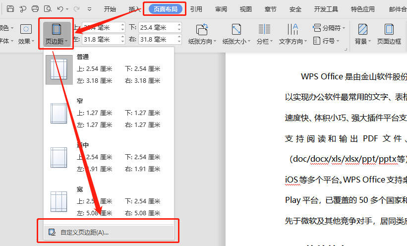Click the 背景 background icon

(362, 29)
